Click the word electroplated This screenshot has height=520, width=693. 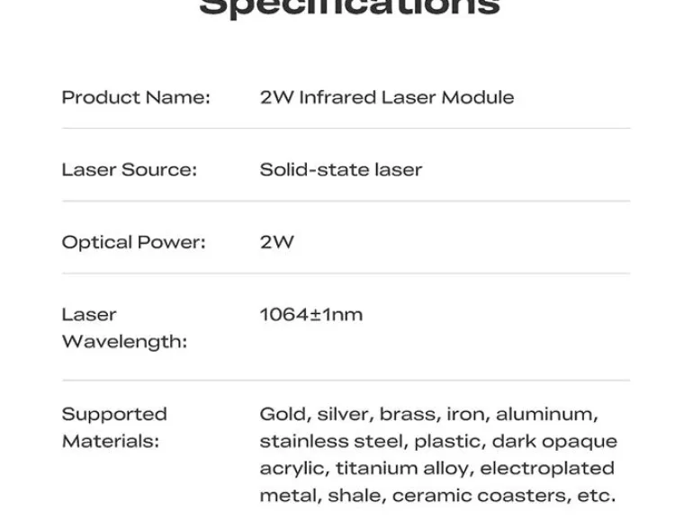coord(547,469)
